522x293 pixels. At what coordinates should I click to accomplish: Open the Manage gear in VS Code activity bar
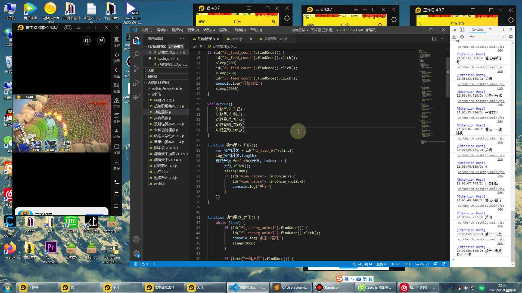(136, 253)
